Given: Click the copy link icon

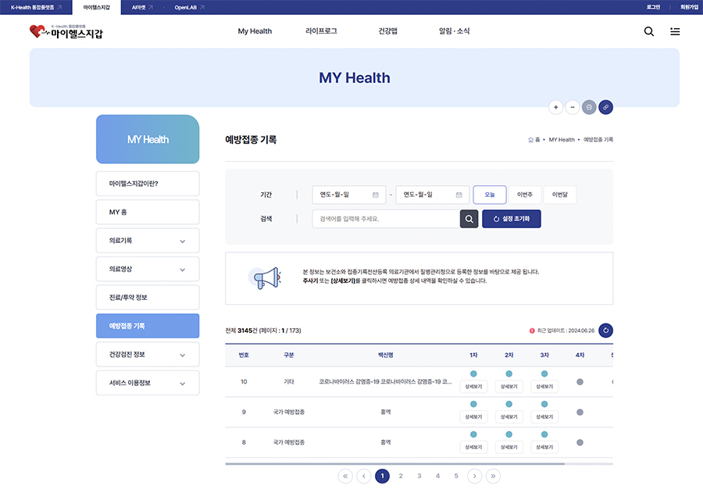Looking at the screenshot, I should click(x=605, y=107).
